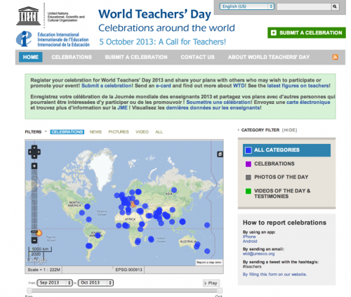351x297 pixels.
Task: Open the To month dropdown Oct 2013
Action: pos(95,283)
